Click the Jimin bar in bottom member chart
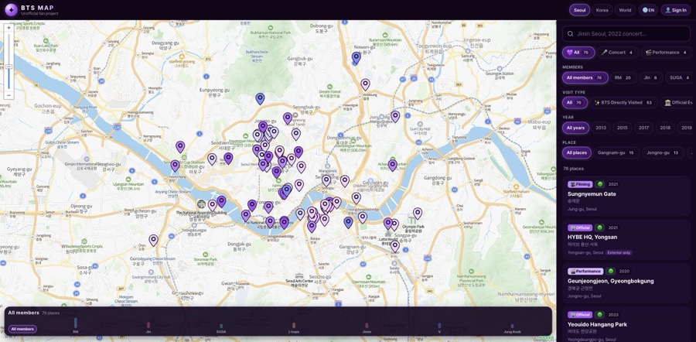Viewport: 696px width, 342px height. (367, 326)
